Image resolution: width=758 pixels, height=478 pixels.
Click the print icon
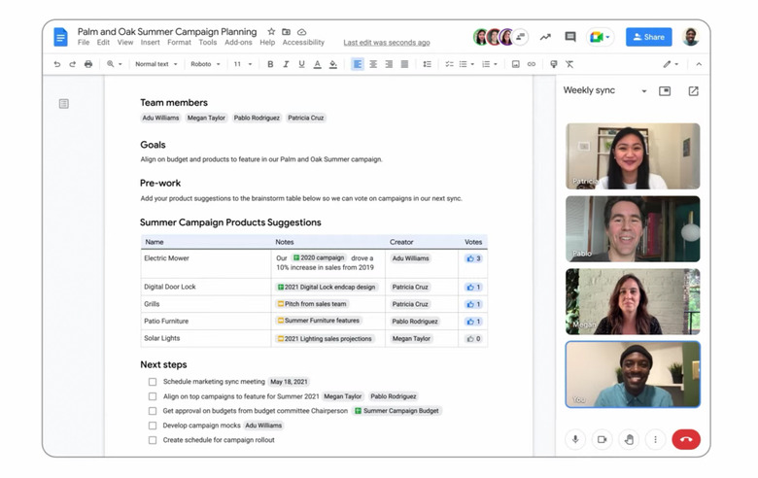tap(88, 64)
